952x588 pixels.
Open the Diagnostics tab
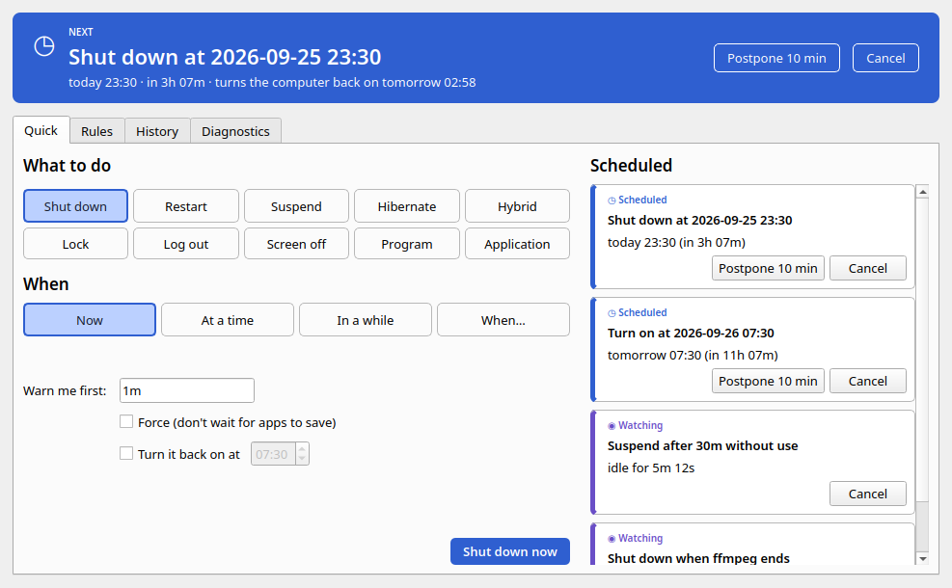235,131
